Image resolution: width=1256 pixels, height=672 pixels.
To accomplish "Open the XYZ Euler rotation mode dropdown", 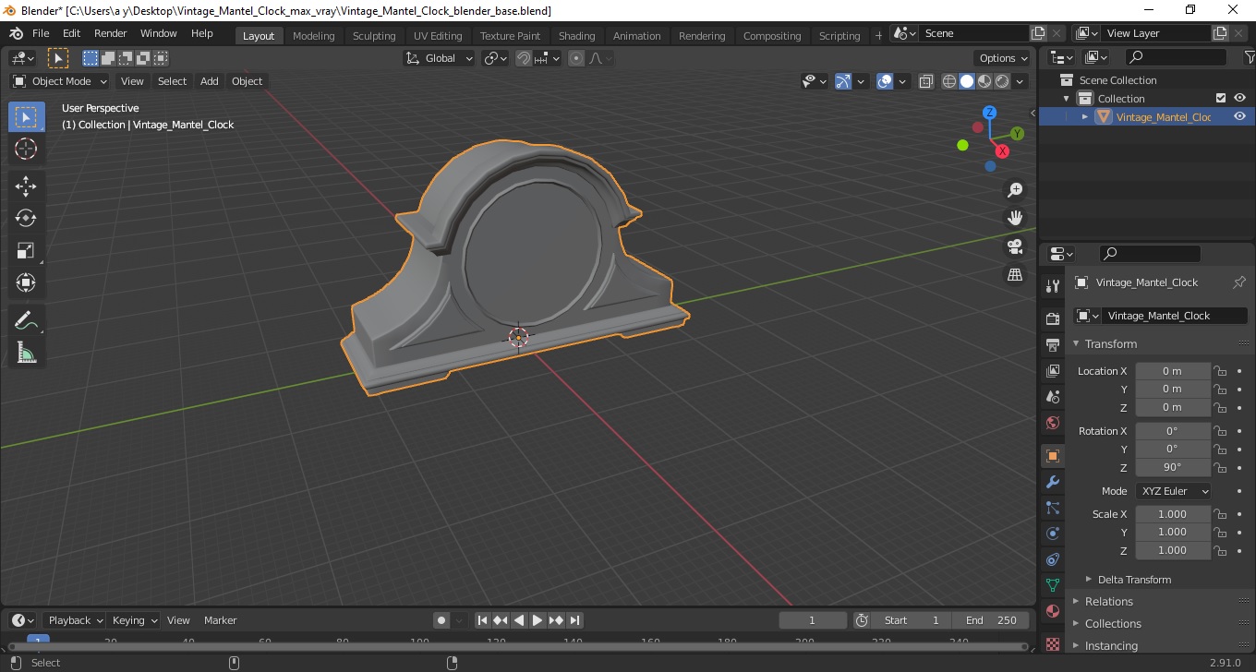I will [1173, 491].
